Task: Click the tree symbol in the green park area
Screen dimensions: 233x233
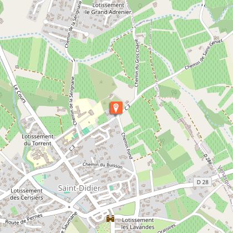Action: (174, 92)
